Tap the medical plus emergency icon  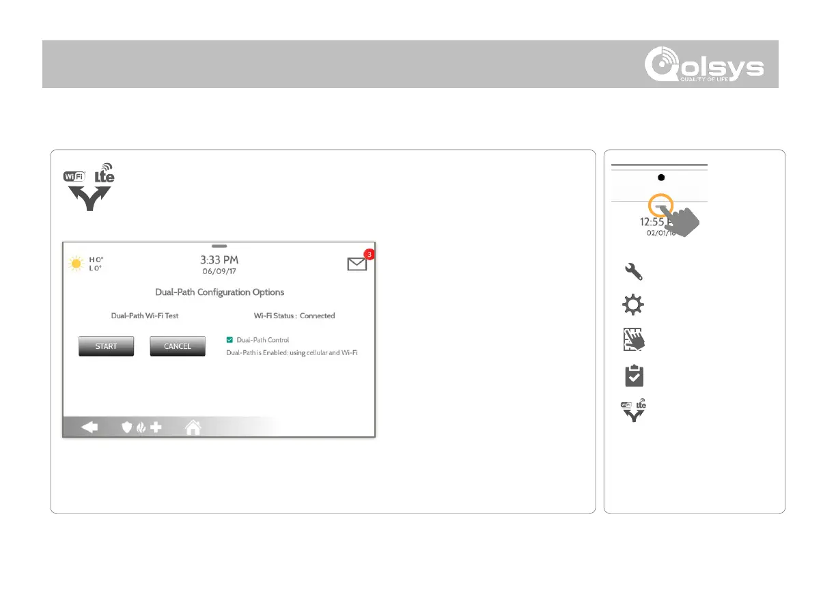coord(156,427)
